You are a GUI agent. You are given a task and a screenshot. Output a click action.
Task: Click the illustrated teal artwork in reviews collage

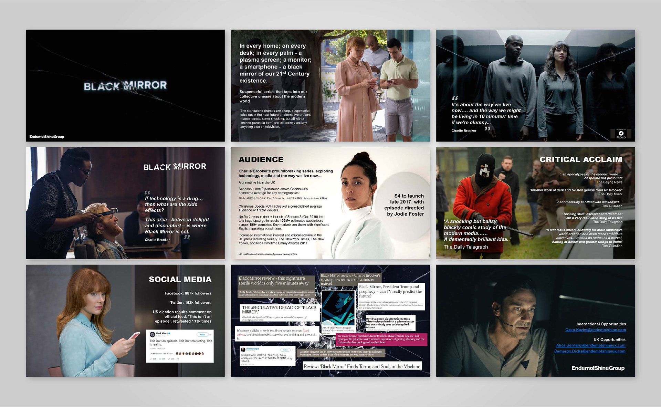[338, 308]
